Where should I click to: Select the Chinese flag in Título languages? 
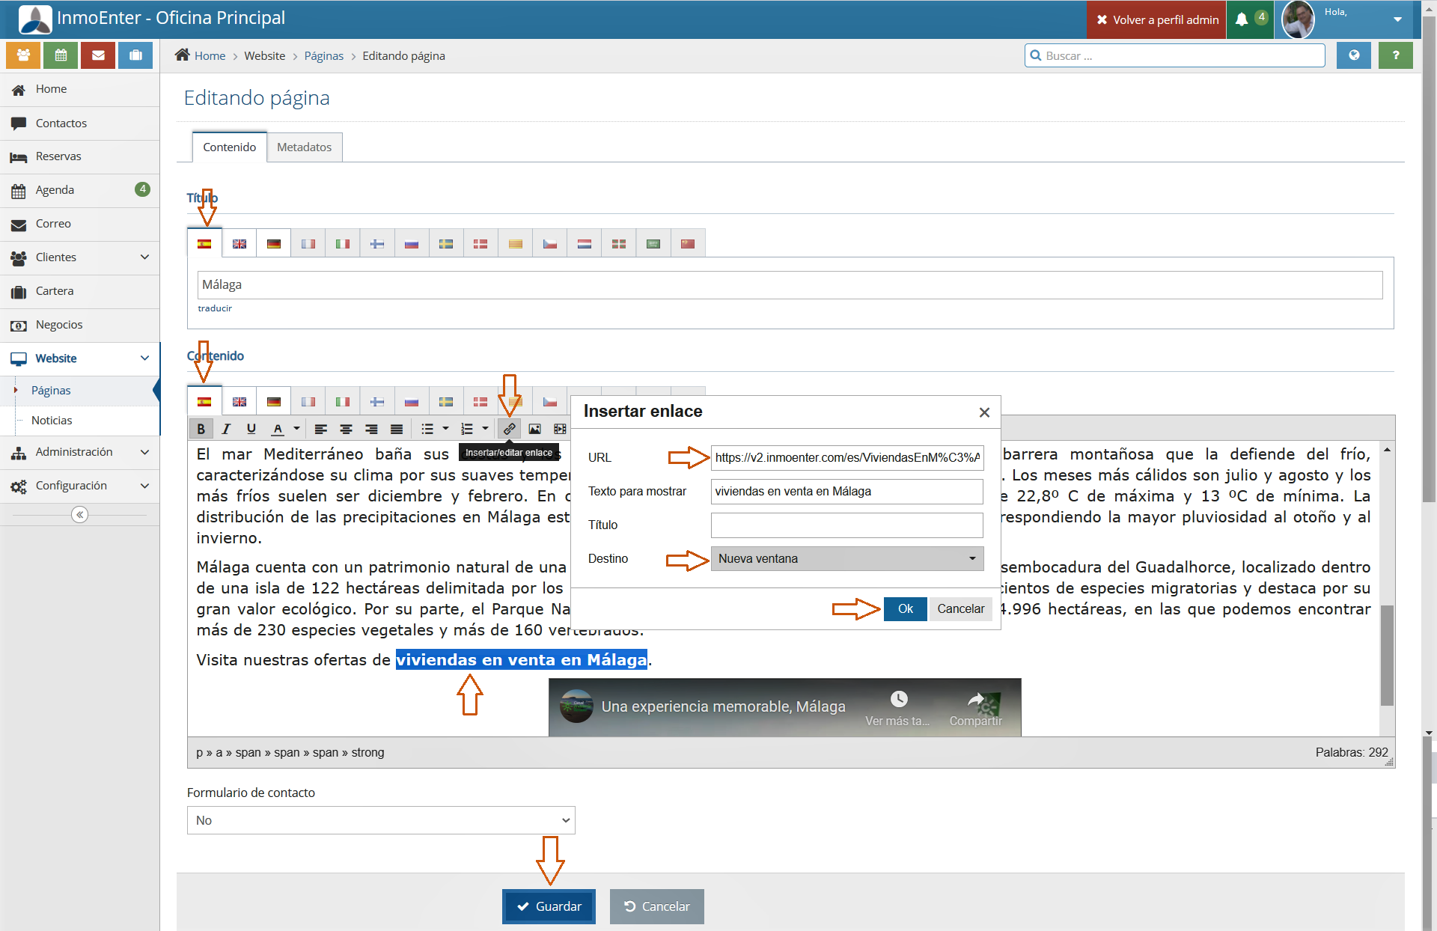pos(688,244)
